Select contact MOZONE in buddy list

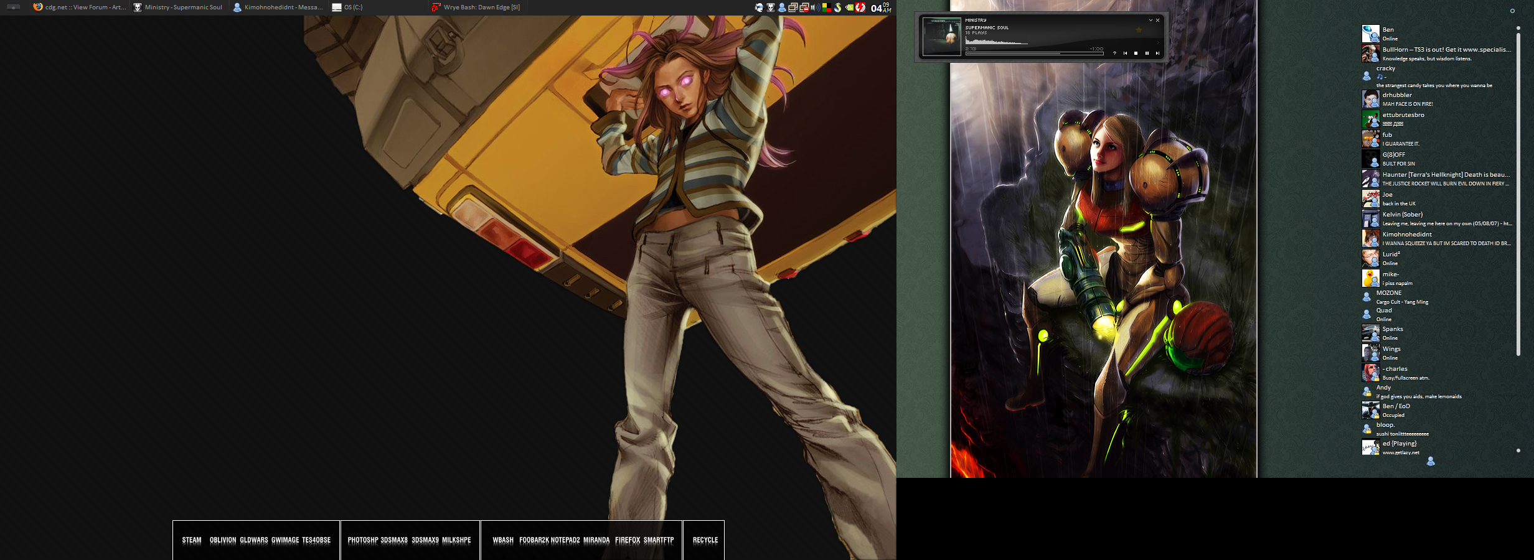point(1437,297)
